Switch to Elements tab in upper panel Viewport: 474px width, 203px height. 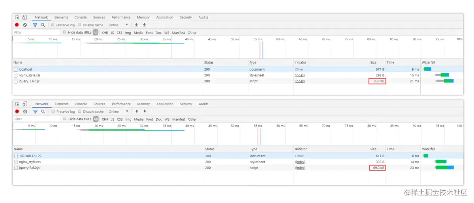[x=61, y=17]
